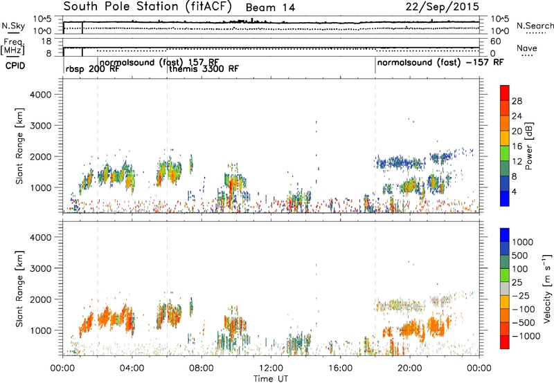Click the velocity panel 'Slant Range [km]' label
554x383 pixels.
[20, 288]
